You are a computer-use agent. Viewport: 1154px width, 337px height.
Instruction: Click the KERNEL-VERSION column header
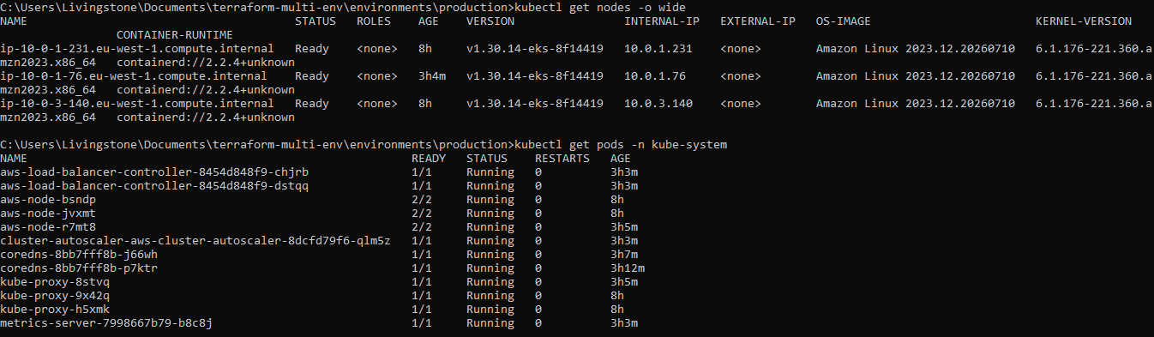(x=1084, y=21)
